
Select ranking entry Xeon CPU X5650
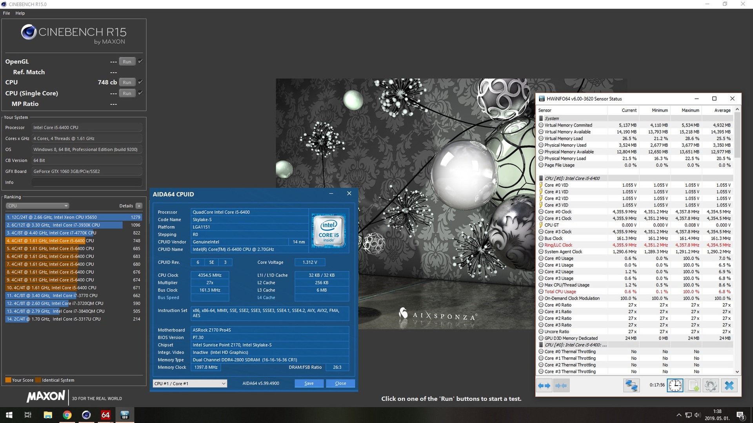73,217
